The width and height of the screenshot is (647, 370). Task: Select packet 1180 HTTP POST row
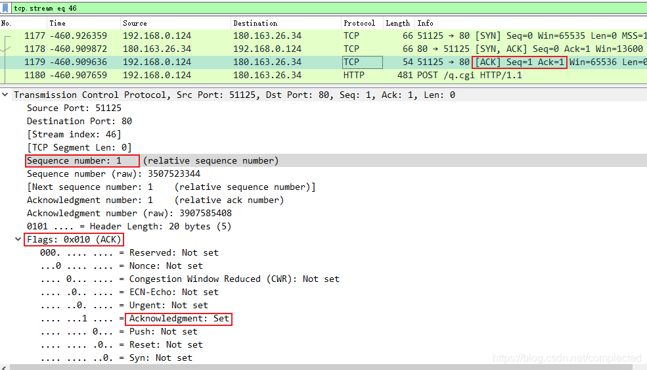point(323,76)
